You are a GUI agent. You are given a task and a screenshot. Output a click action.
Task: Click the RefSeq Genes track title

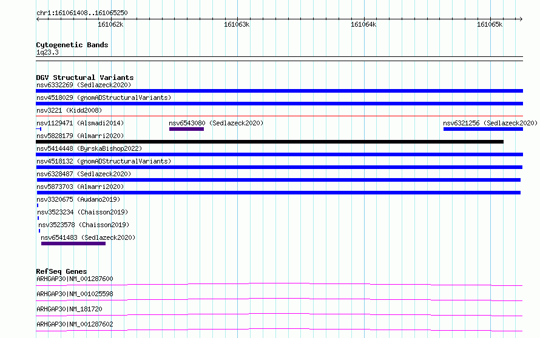click(x=61, y=271)
